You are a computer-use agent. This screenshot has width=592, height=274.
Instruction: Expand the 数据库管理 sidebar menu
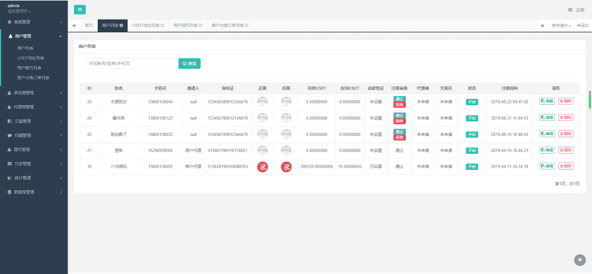[34, 192]
